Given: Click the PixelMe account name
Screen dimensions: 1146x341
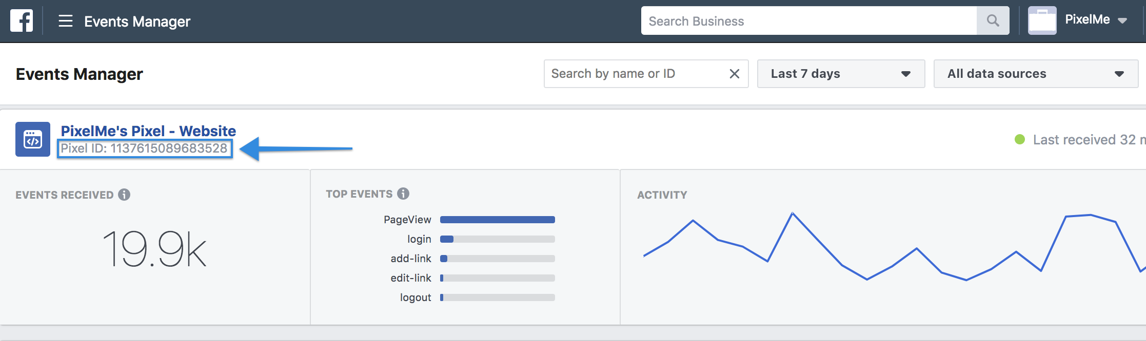Looking at the screenshot, I should coord(1088,19).
